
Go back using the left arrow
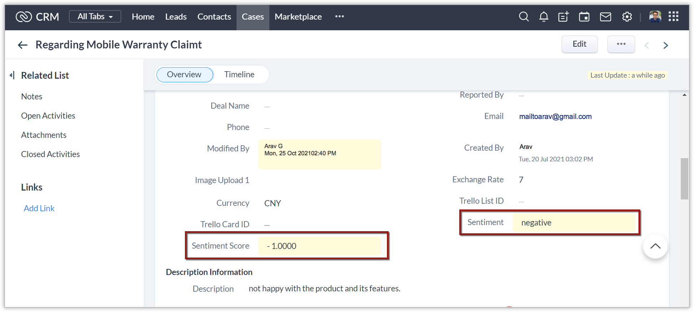tap(23, 45)
